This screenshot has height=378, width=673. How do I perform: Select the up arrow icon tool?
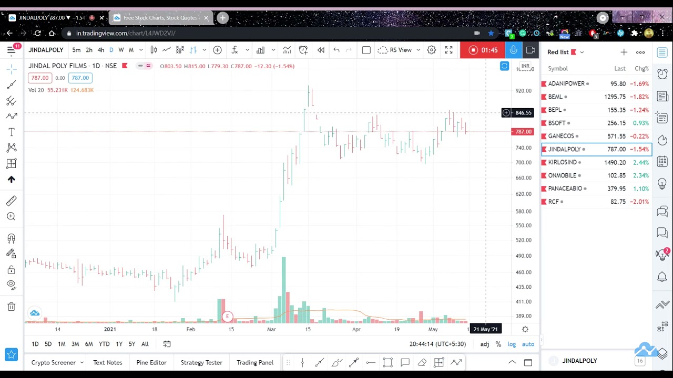[x=11, y=180]
